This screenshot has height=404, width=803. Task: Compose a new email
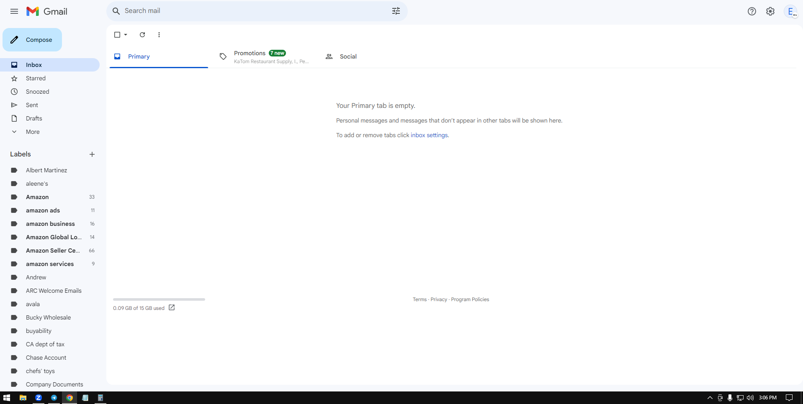[x=32, y=40]
